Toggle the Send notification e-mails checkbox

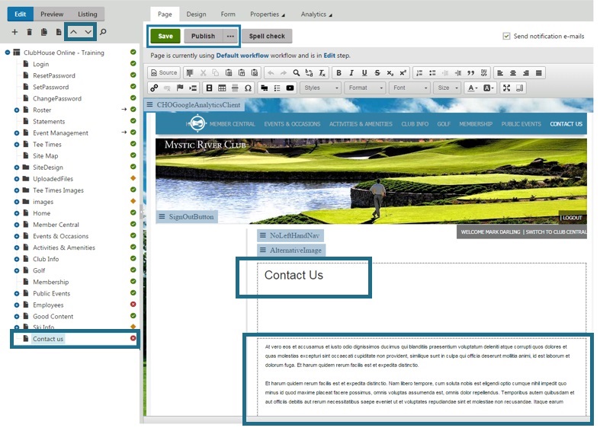507,36
